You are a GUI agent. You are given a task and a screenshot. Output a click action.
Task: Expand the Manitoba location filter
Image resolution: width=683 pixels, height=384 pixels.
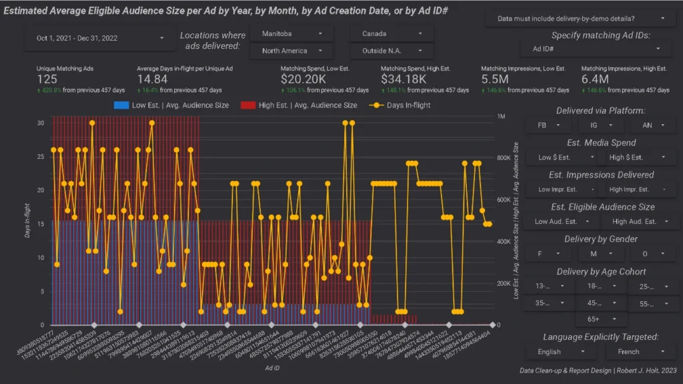[x=291, y=33]
